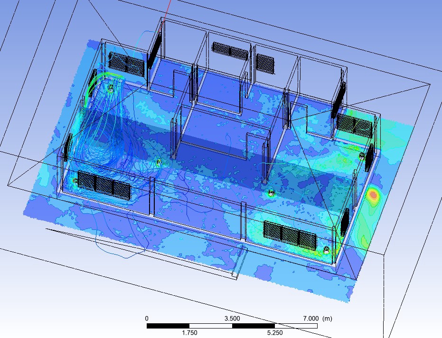Click the small round marker in the middle corridor
Viewport: 442px width, 338px height.
click(158, 163)
